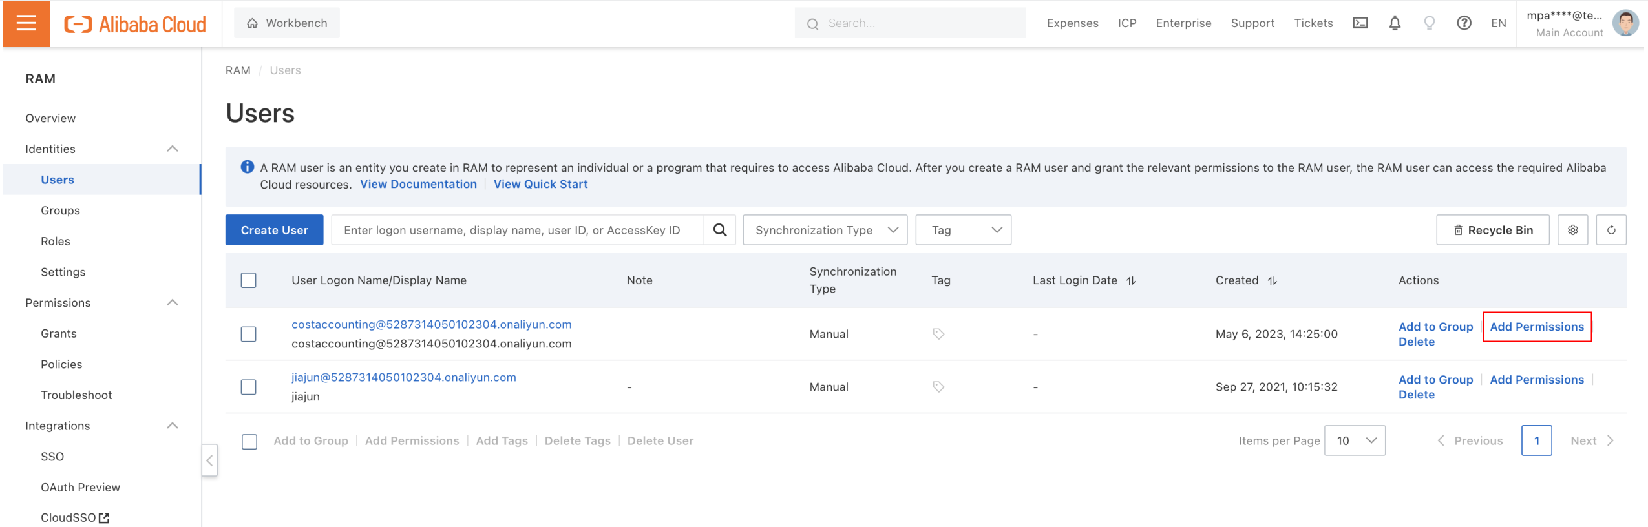Check the costaccounting user row checkbox
Image resolution: width=1648 pixels, height=527 pixels.
point(249,334)
